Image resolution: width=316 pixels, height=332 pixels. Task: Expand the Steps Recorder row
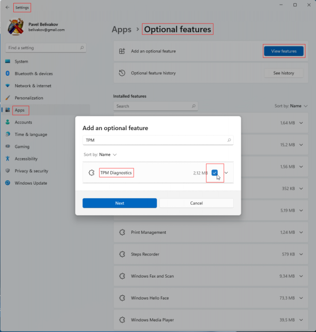tap(301, 254)
